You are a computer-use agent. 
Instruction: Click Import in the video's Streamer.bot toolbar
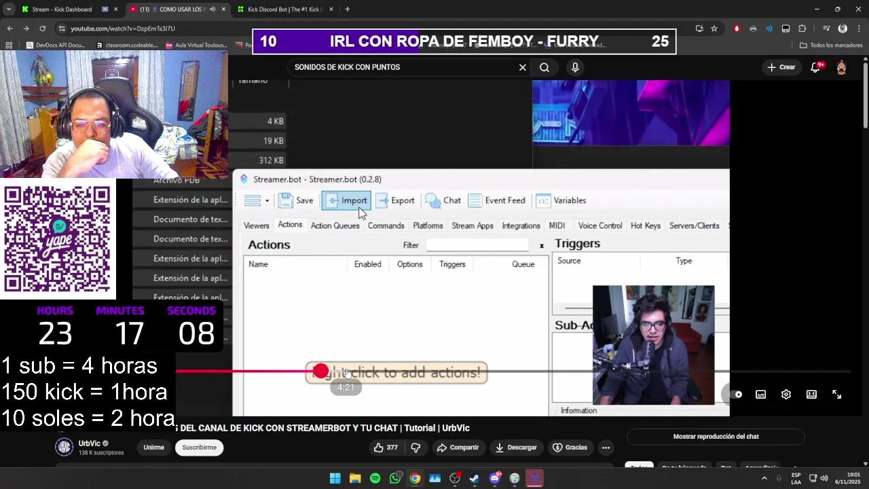[x=346, y=200]
